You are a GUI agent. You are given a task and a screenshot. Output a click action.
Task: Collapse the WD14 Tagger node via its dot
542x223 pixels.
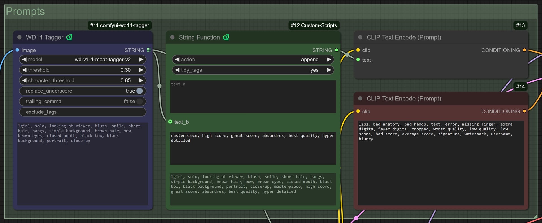point(19,37)
